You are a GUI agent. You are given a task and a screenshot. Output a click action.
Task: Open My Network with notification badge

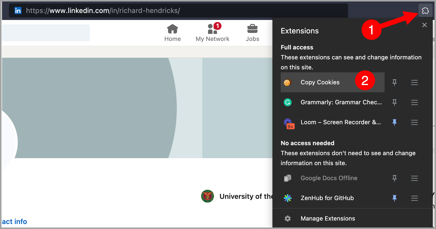click(213, 33)
